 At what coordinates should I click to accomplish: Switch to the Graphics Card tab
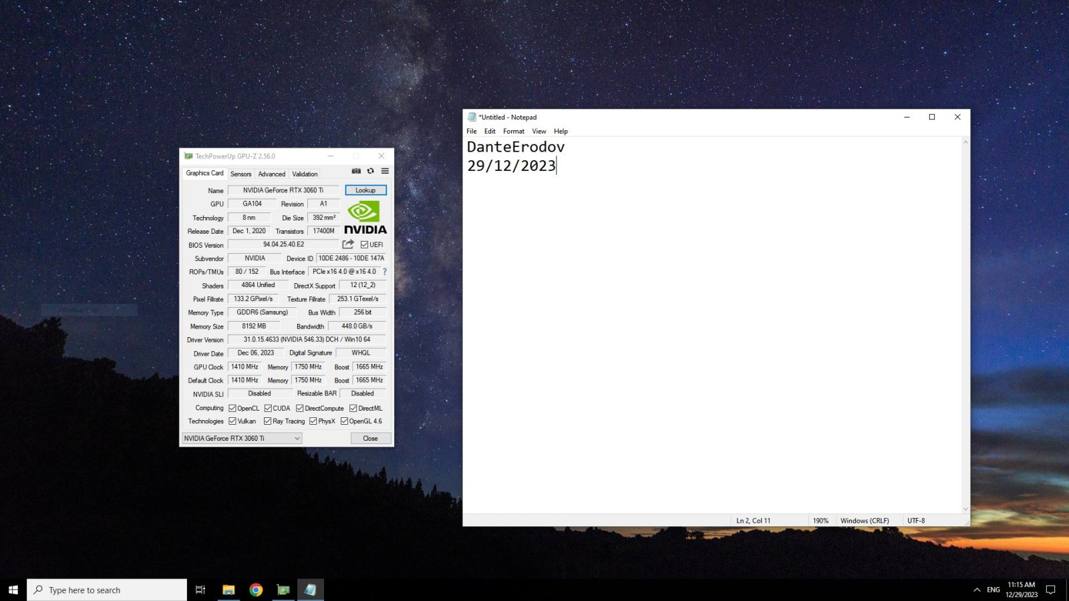204,173
